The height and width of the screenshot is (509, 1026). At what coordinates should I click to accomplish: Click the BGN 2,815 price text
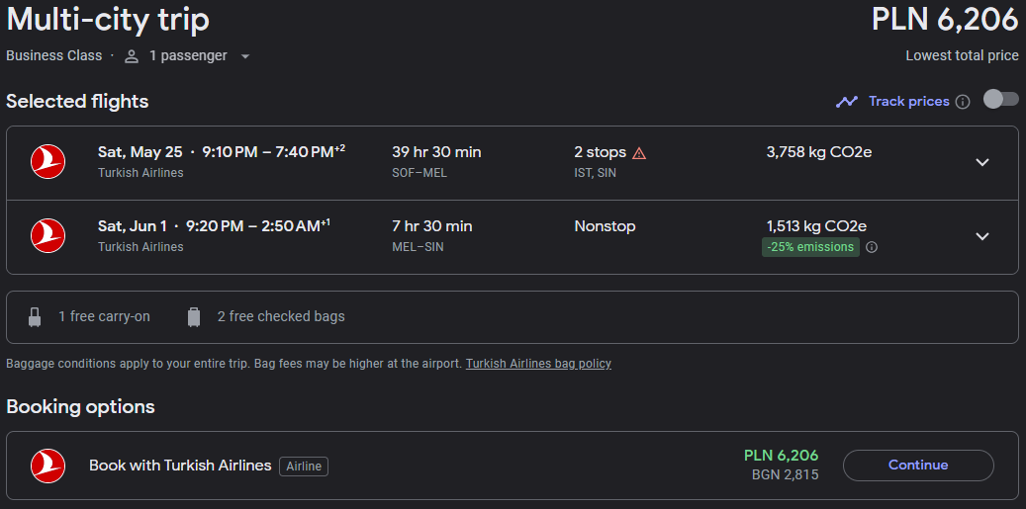point(786,475)
